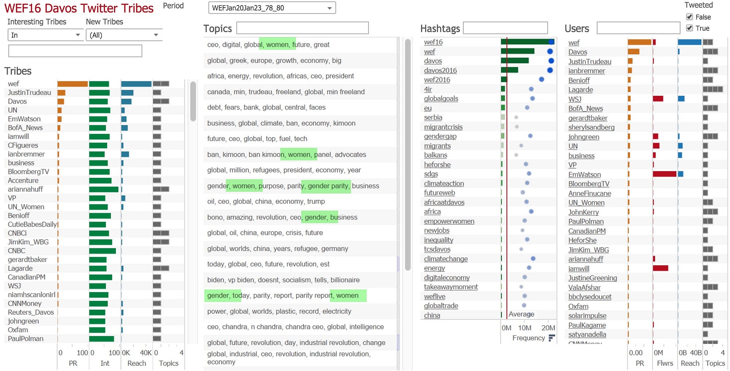The width and height of the screenshot is (730, 371).
Task: Open the Oxfam user link
Action: coord(578,306)
